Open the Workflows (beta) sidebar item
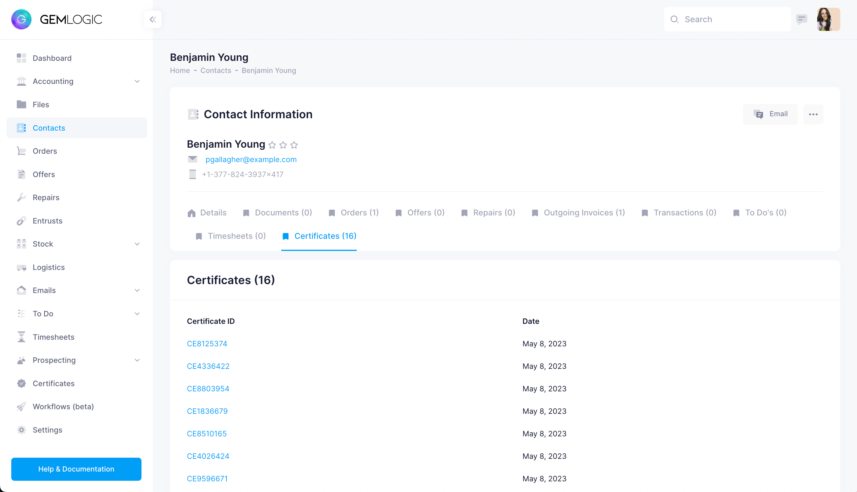Screen dimensions: 857x492 [x=77, y=407]
